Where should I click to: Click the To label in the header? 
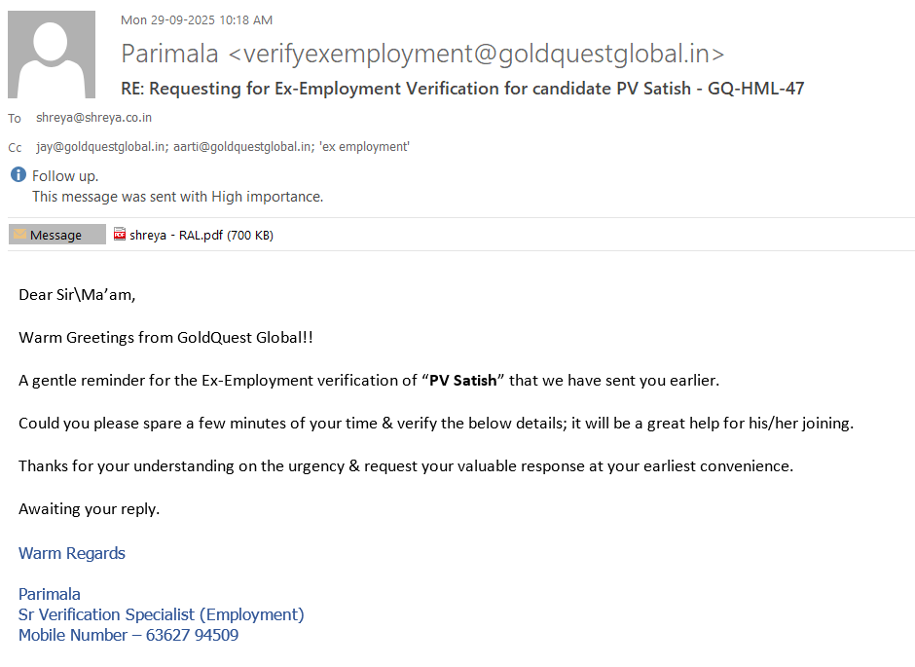(x=15, y=119)
